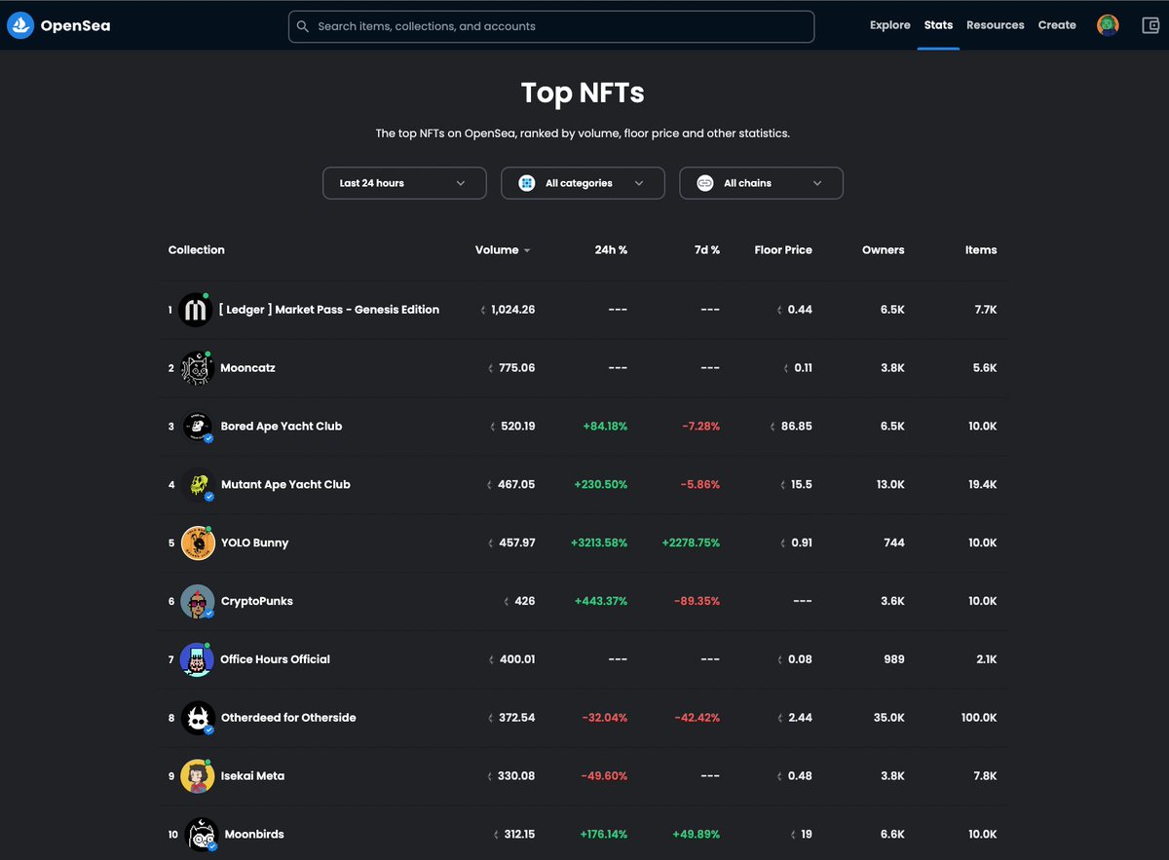Open the Resources menu
1169x860 pixels.
point(996,25)
